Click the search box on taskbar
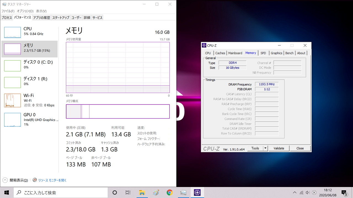The width and height of the screenshot is (353, 198). pos(61,193)
